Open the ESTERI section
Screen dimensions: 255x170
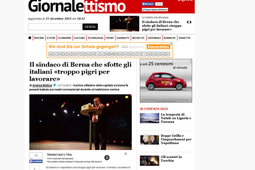tap(51, 38)
